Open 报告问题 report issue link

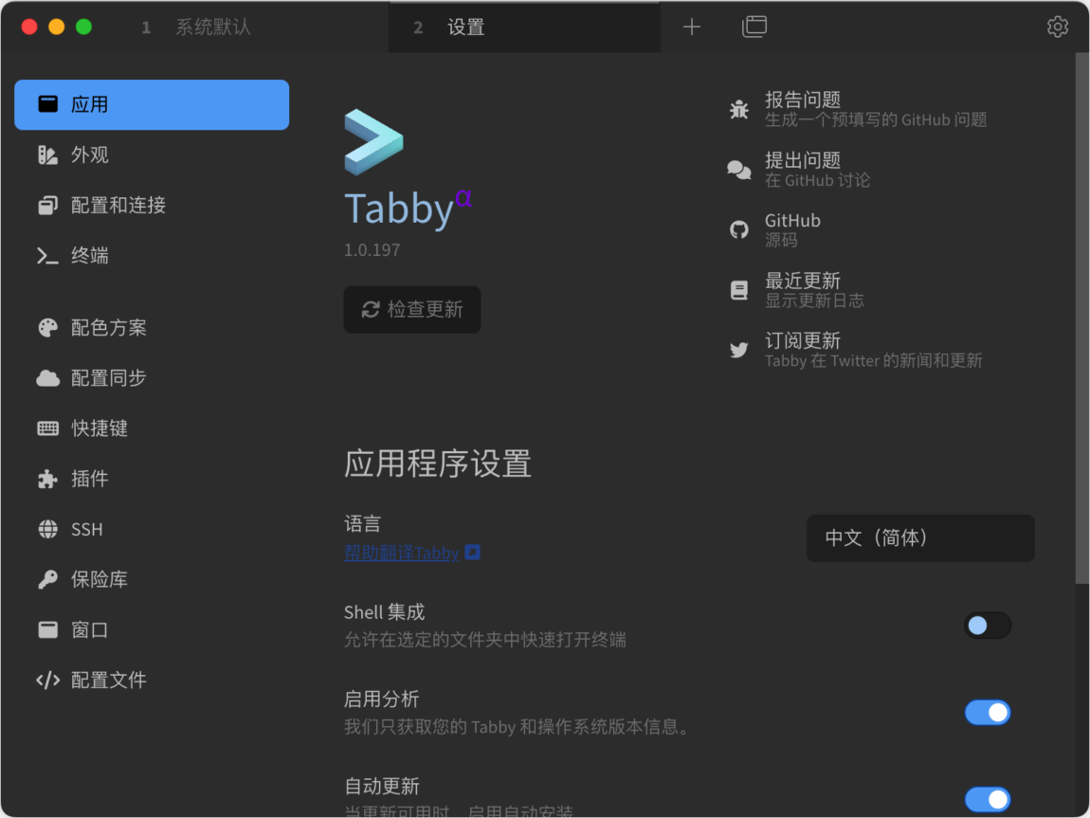tap(859, 109)
